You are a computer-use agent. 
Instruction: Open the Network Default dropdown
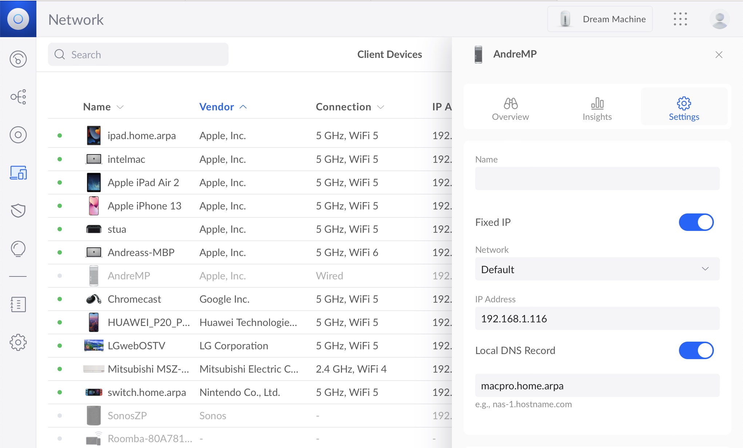[597, 269]
